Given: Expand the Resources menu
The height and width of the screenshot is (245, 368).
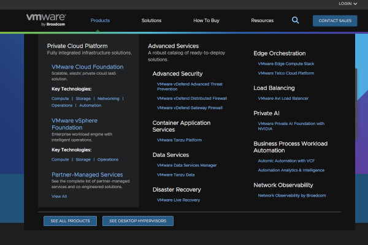Looking at the screenshot, I should 262,21.
